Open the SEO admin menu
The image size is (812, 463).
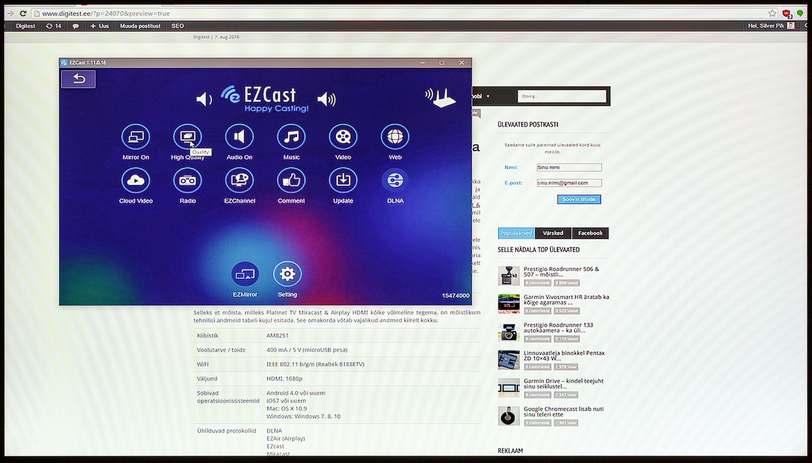178,26
